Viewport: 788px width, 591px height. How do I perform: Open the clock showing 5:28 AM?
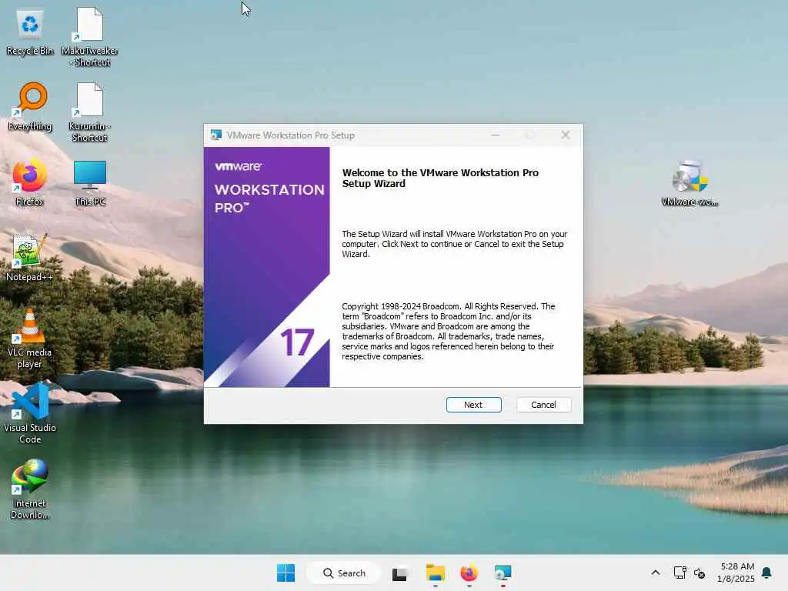point(736,573)
